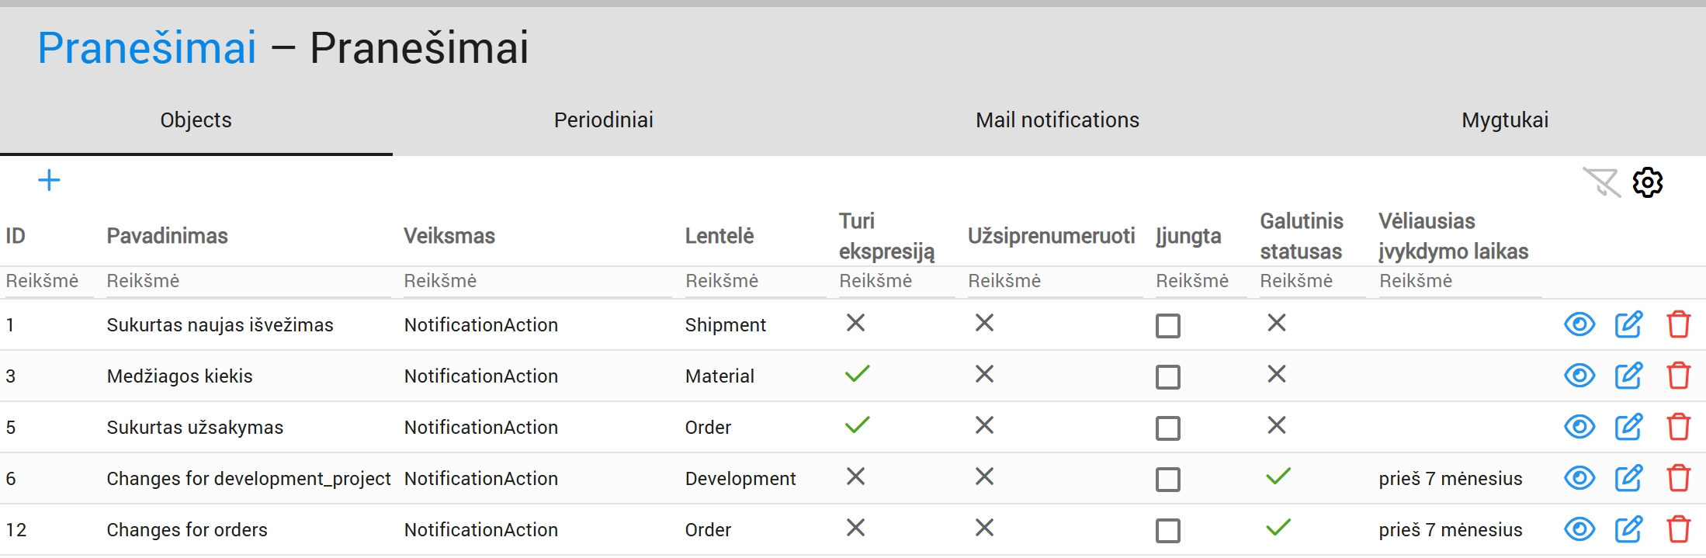Check Įjungta box for 'Changes for orders'
Viewport: 1706px width, 558px height.
click(x=1167, y=531)
